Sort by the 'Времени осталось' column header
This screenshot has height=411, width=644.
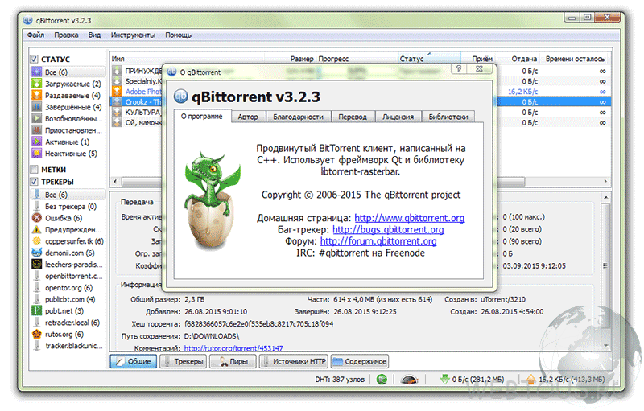[x=575, y=59]
